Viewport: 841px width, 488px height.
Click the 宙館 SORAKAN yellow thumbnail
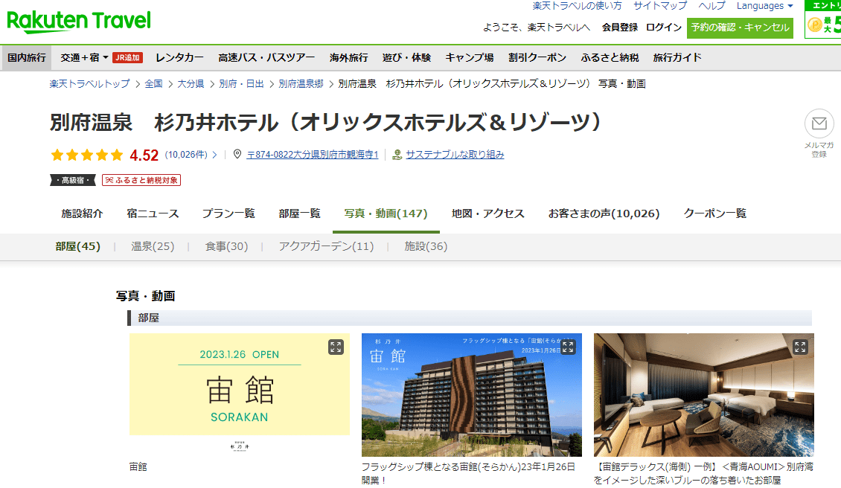point(239,384)
